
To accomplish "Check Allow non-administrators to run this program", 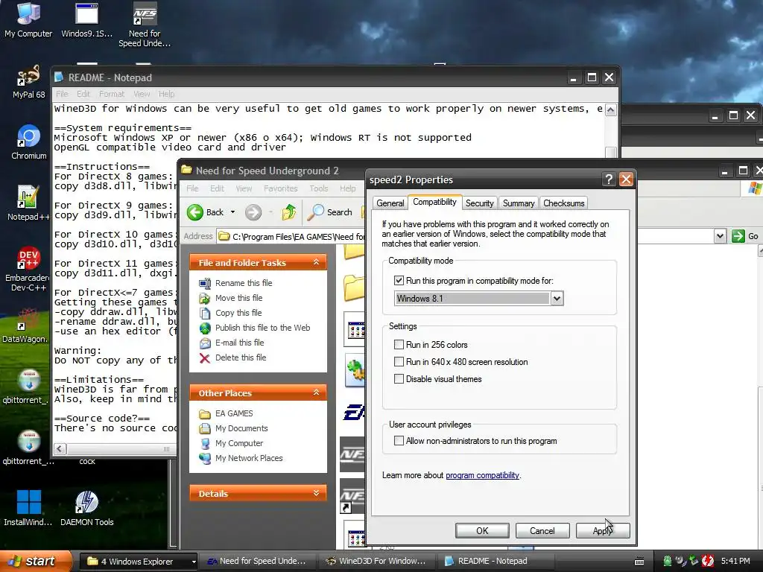I will 399,441.
